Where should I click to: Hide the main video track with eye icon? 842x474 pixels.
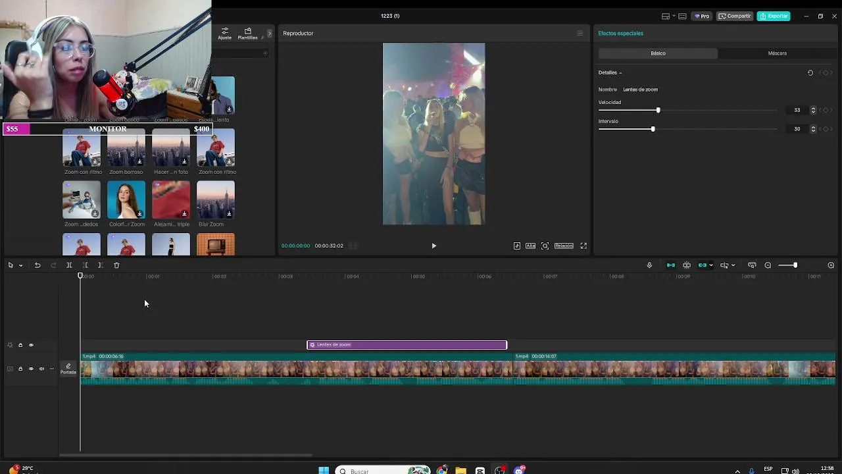[x=31, y=369]
